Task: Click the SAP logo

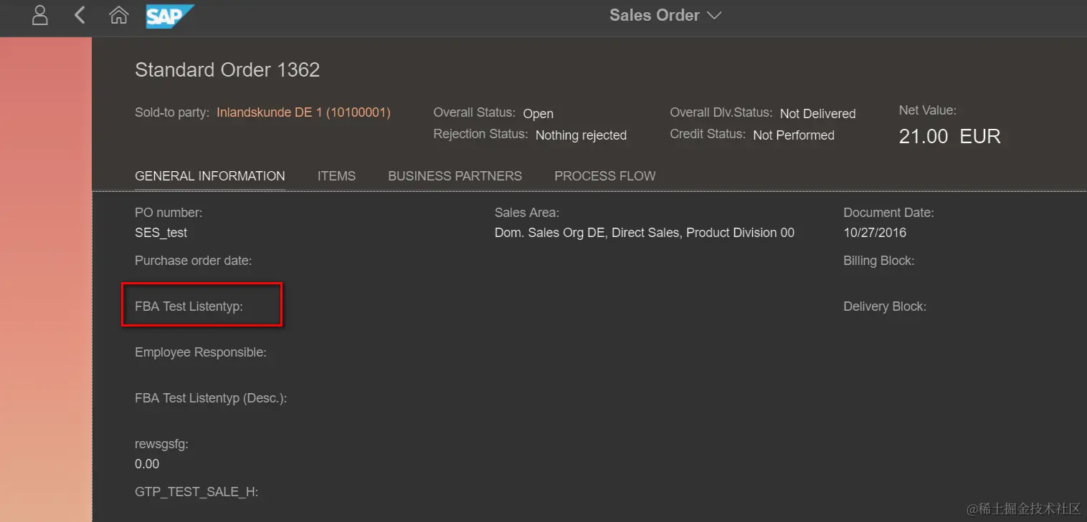Action: [x=169, y=16]
